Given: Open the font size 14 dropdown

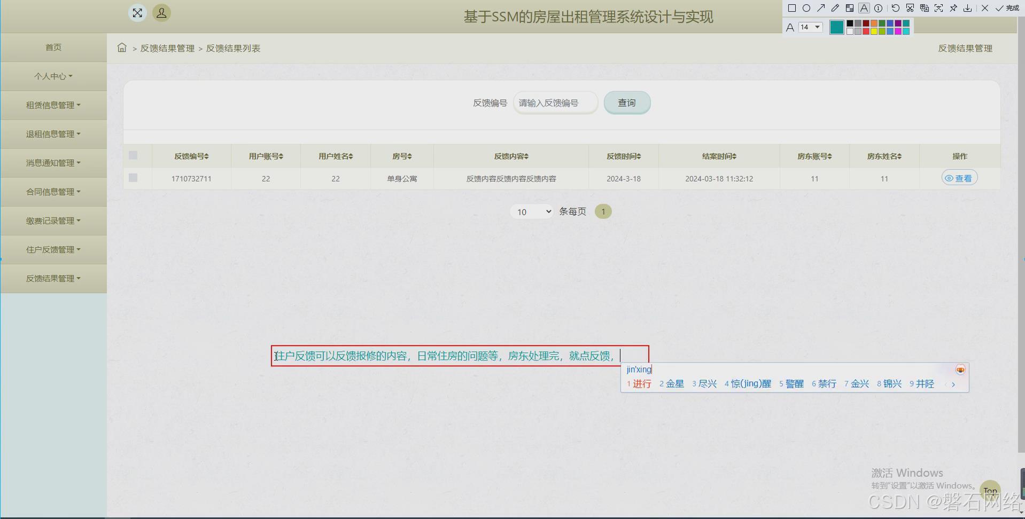Looking at the screenshot, I should [810, 27].
